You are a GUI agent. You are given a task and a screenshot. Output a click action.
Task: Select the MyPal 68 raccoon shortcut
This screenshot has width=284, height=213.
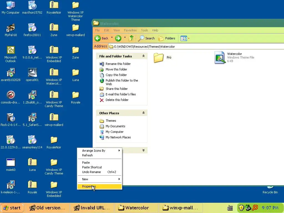pyautogui.click(x=11, y=30)
